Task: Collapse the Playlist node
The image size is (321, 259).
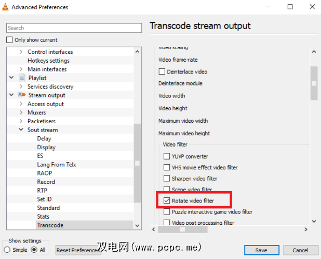Action: click(x=11, y=78)
